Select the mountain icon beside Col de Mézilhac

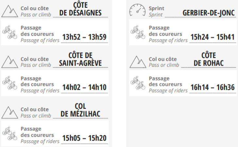pos(9,112)
